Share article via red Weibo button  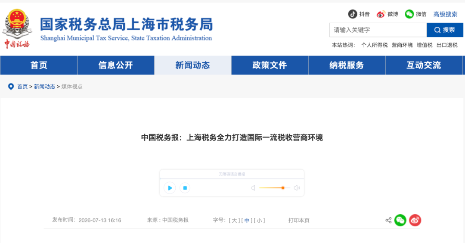pyautogui.click(x=415, y=220)
